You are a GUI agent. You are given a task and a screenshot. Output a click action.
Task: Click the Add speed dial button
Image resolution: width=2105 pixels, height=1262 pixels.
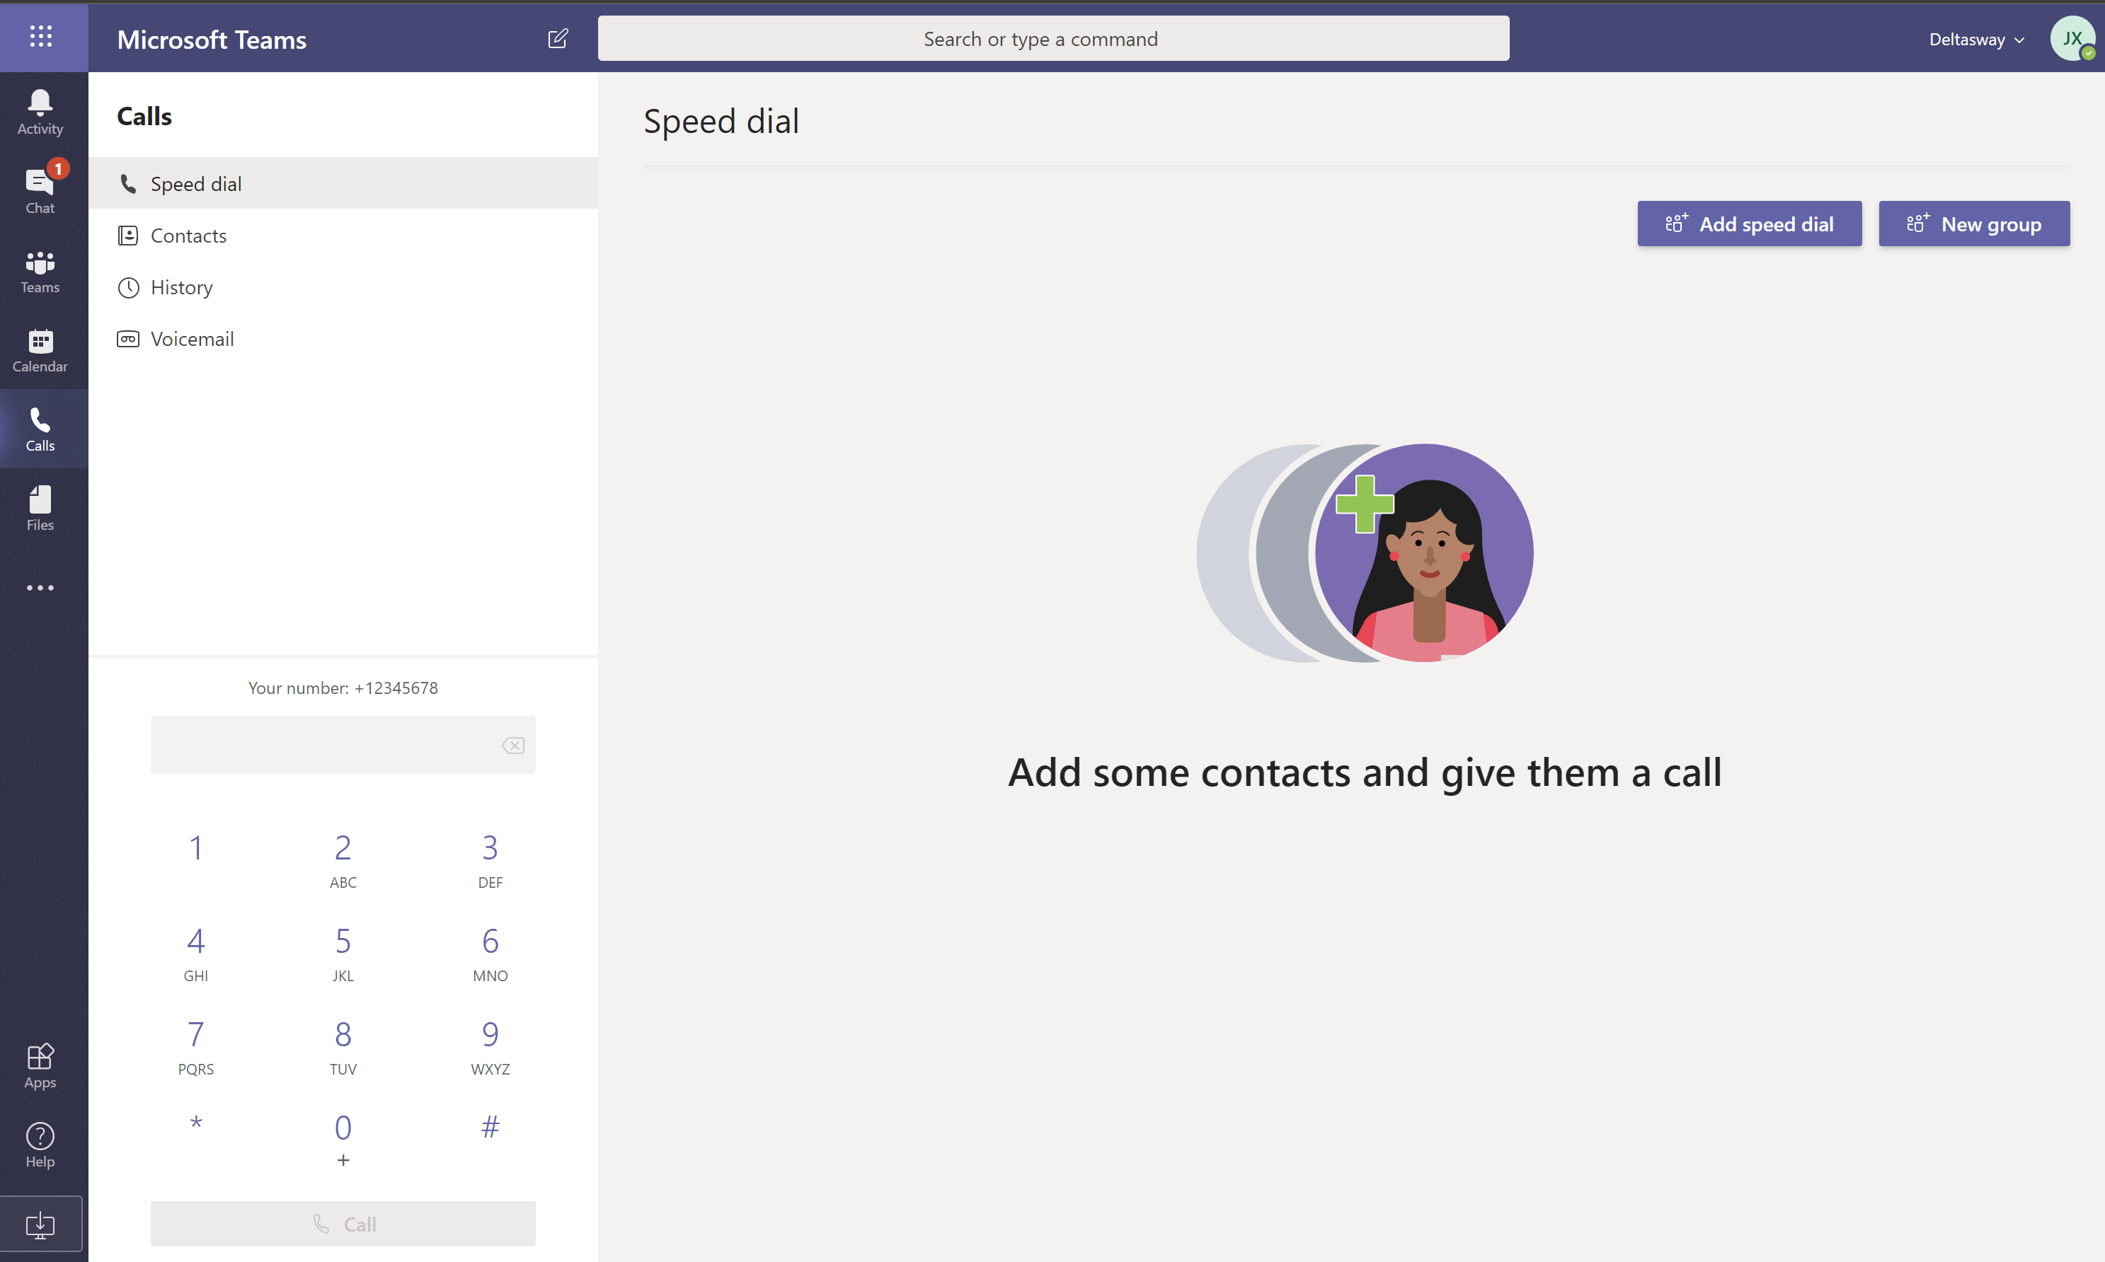(x=1748, y=224)
